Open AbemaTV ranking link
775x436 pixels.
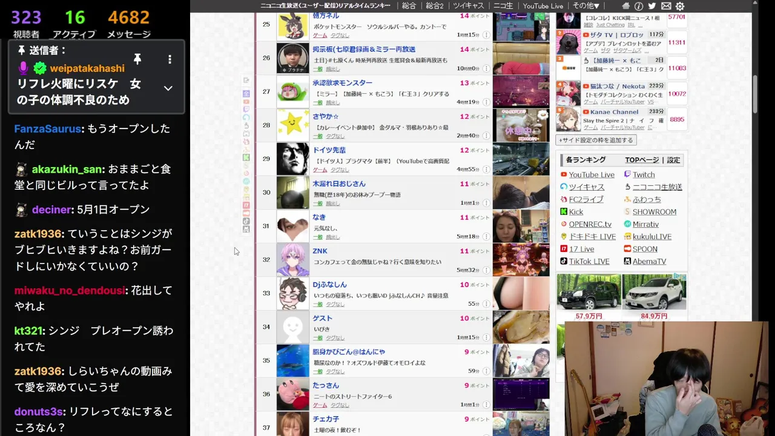649,262
